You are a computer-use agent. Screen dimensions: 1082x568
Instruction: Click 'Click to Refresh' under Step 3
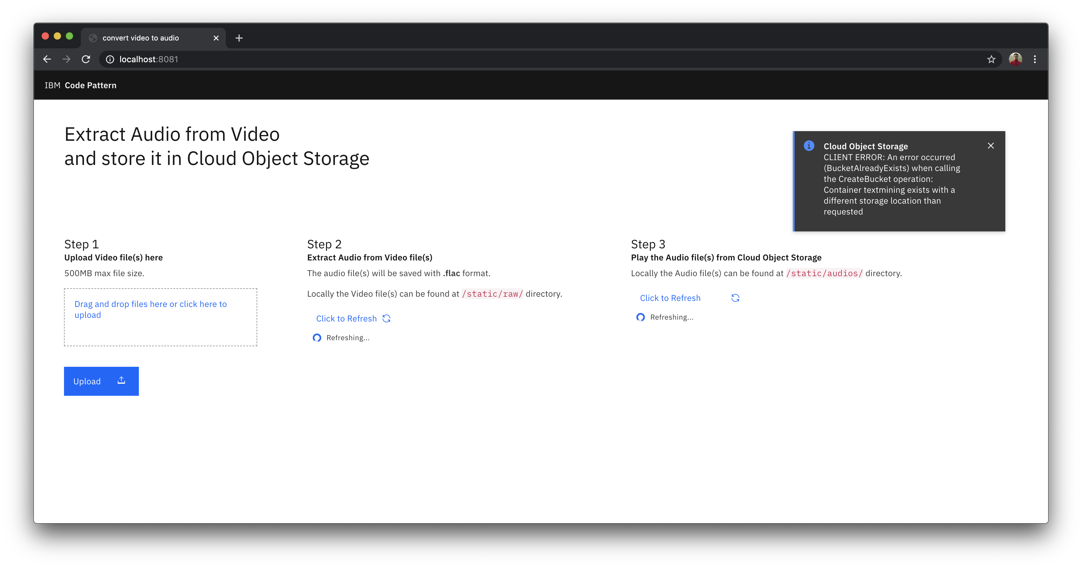tap(670, 298)
